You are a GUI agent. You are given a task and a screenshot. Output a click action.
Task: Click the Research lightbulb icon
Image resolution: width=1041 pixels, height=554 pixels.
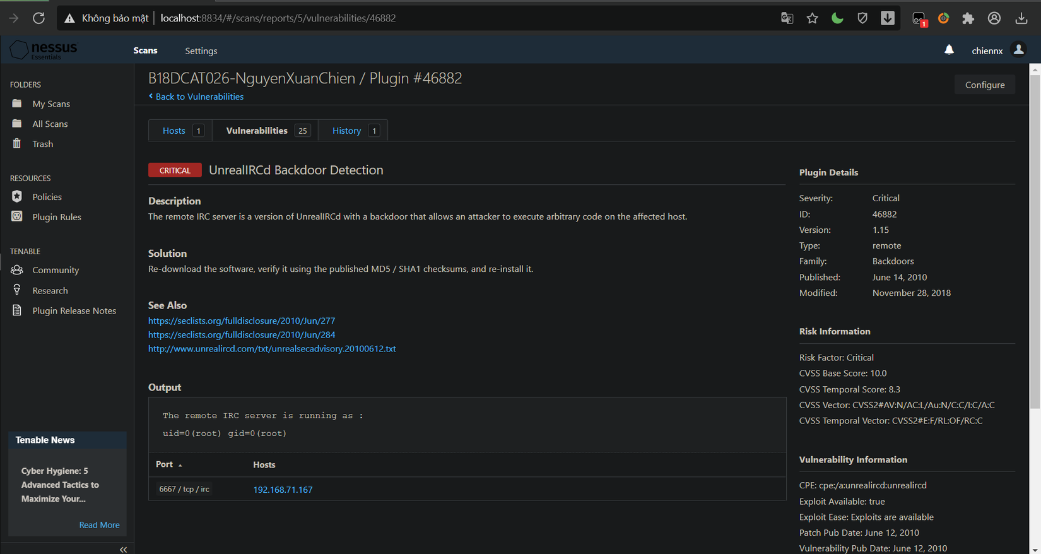(x=17, y=290)
